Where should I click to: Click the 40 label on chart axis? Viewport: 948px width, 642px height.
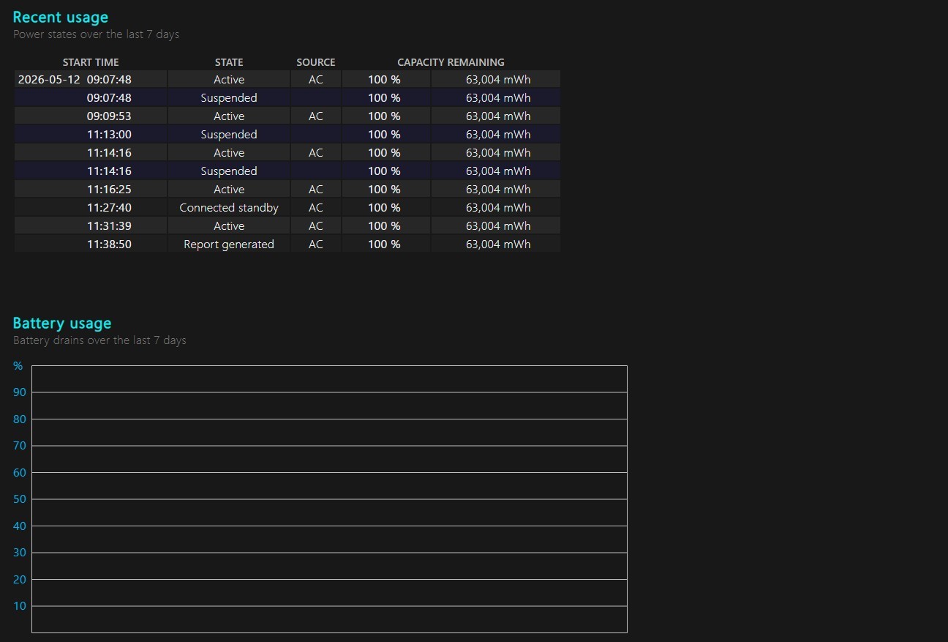coord(20,526)
